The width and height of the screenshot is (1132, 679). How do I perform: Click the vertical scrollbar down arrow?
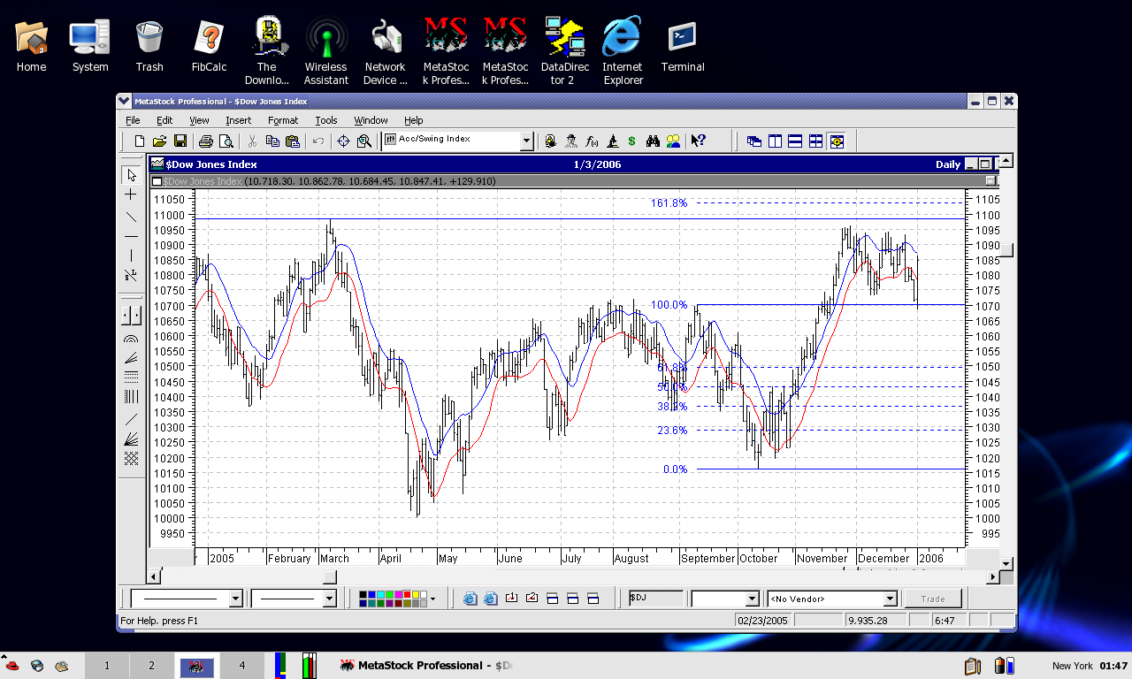(x=1006, y=563)
